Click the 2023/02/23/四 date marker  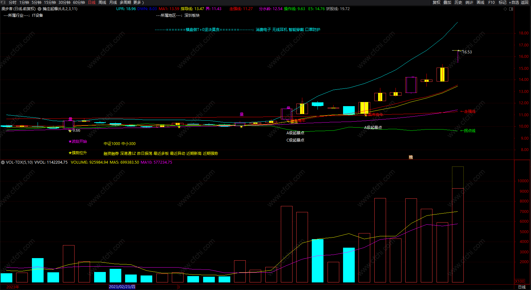pyautogui.click(x=122, y=287)
